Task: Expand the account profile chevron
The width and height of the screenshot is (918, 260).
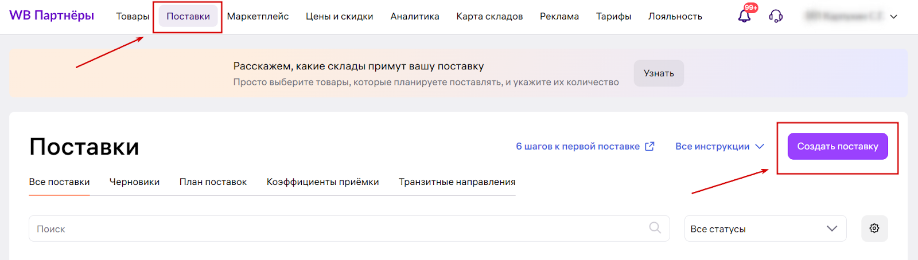Action: pyautogui.click(x=893, y=17)
